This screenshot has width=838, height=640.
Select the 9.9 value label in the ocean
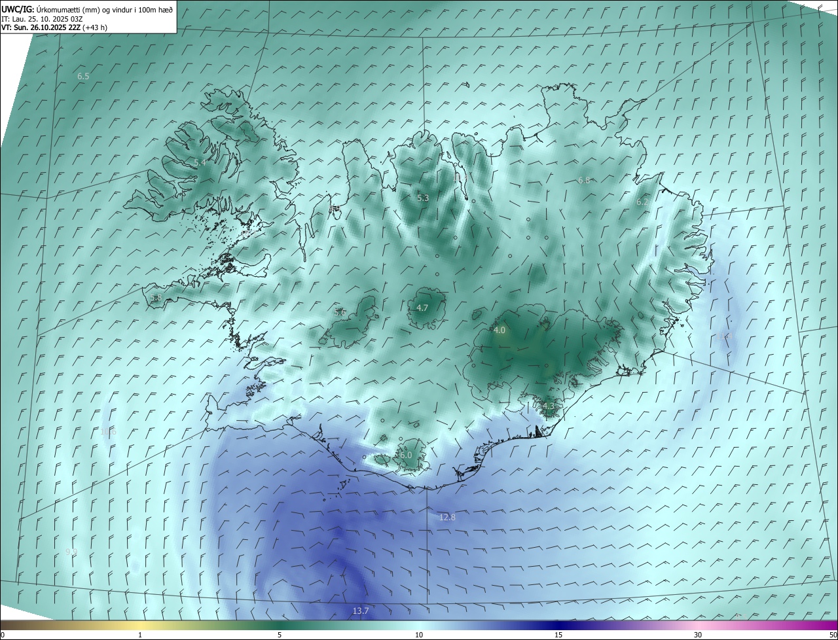pos(71,552)
